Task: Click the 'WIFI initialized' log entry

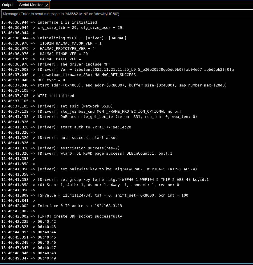Action: point(56,96)
